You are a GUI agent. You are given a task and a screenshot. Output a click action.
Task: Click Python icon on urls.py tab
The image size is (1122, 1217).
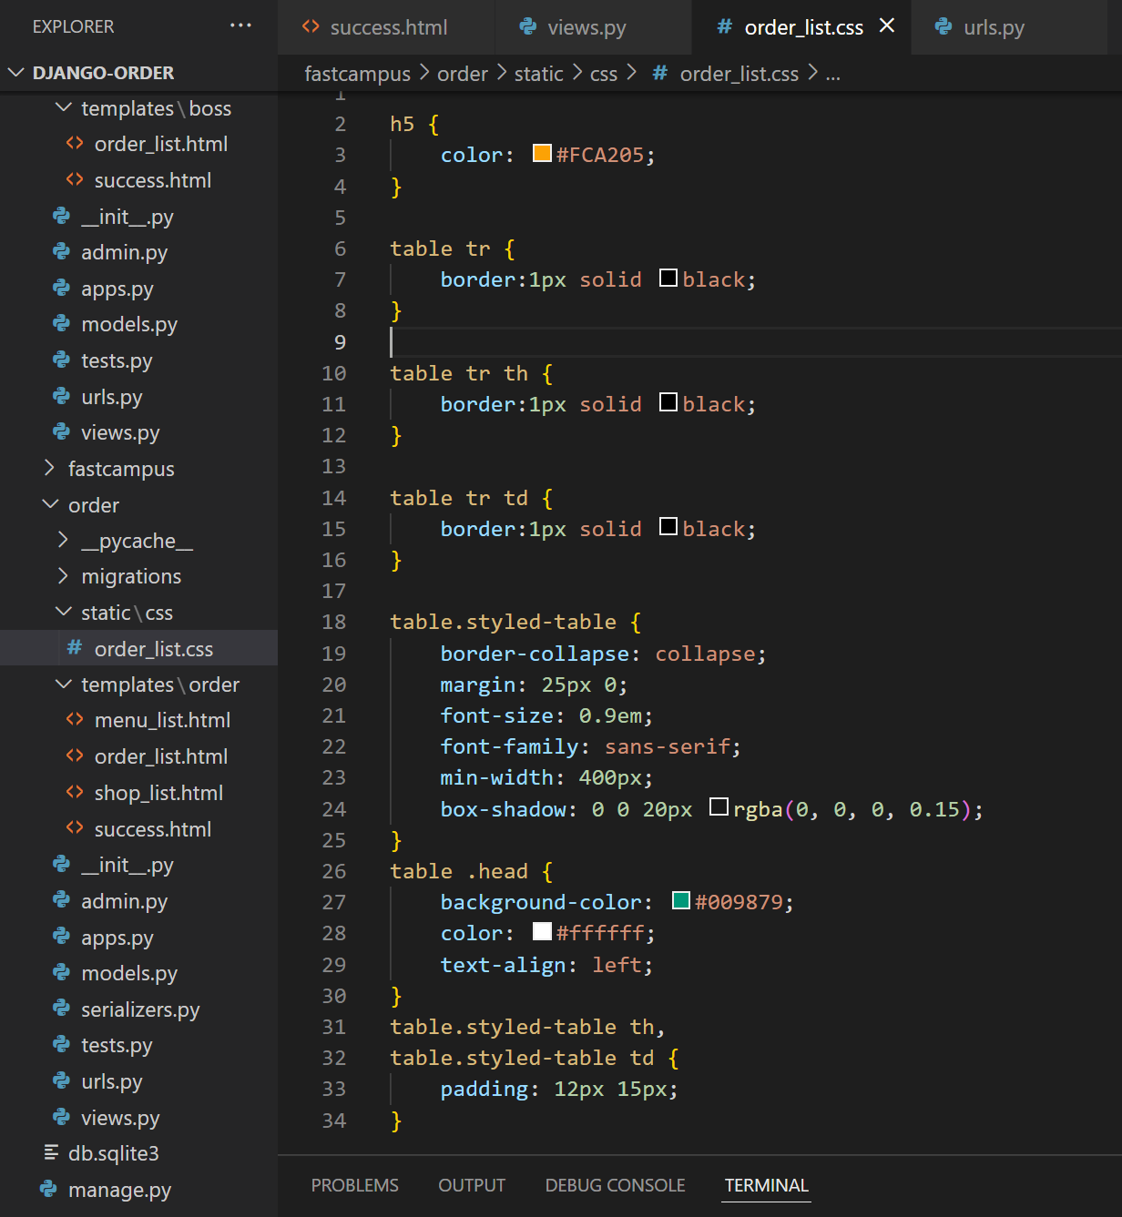tap(943, 26)
